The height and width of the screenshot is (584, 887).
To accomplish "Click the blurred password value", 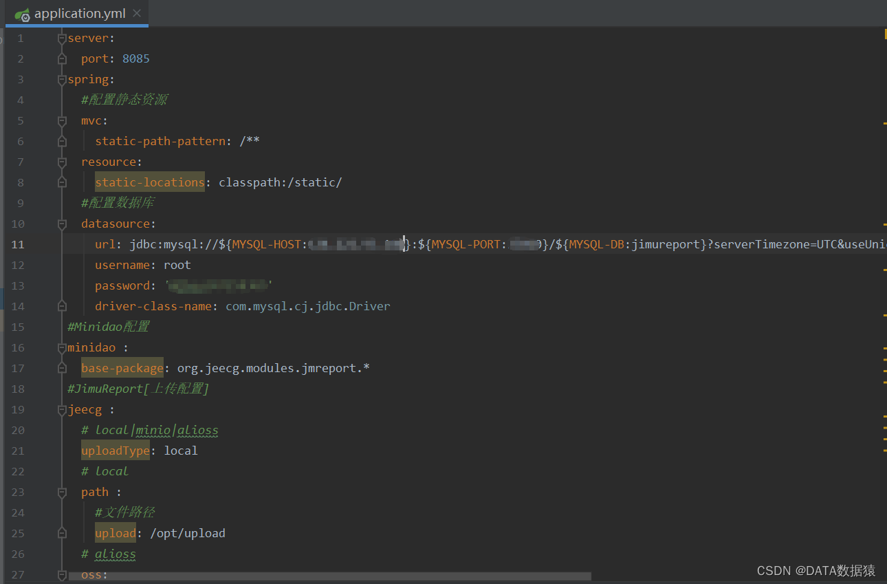I will click(219, 285).
